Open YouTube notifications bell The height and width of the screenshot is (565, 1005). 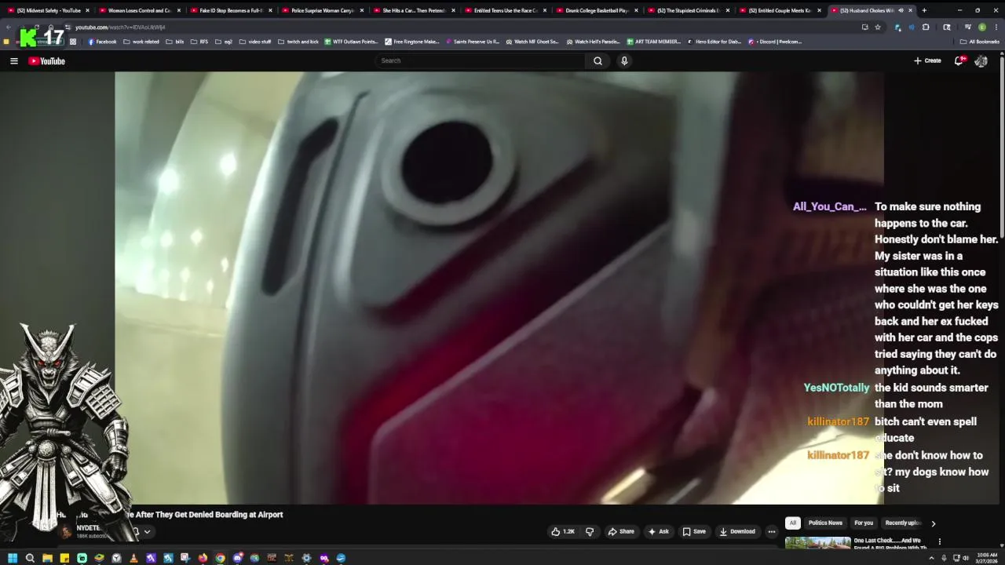[x=959, y=60]
